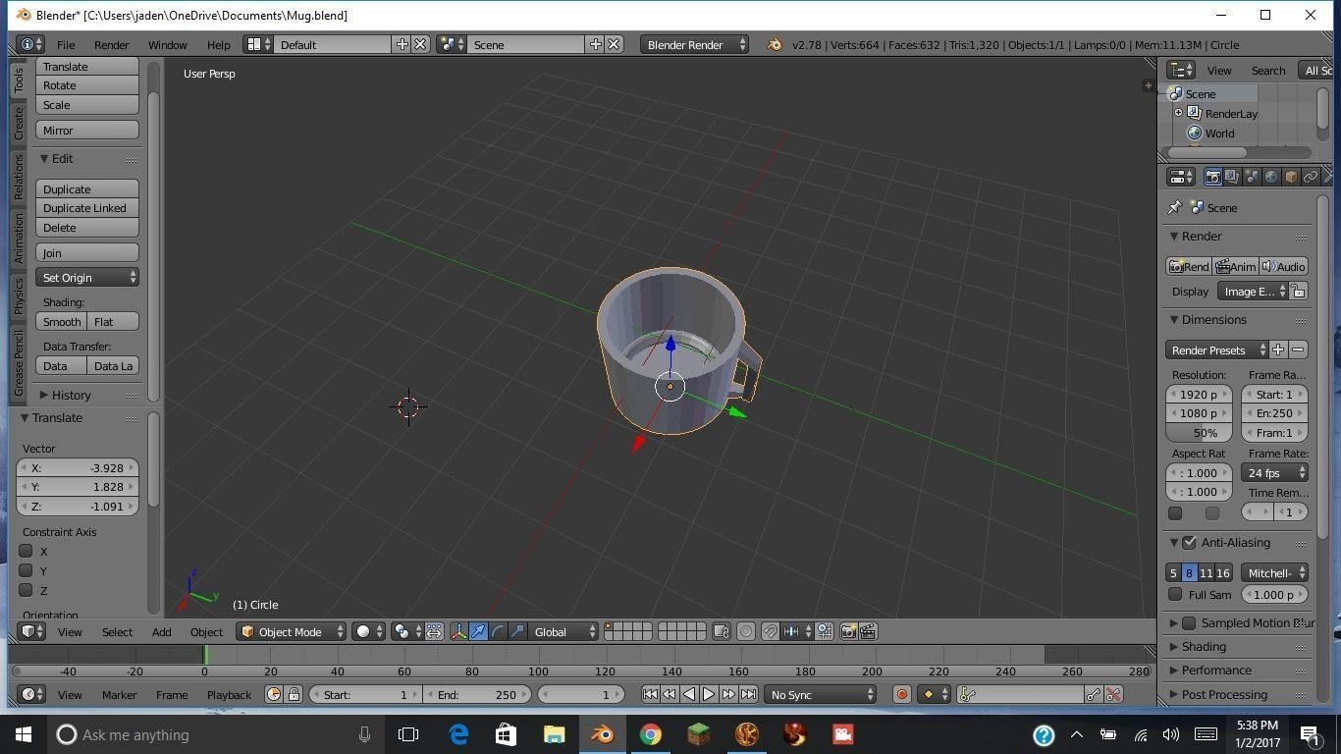The image size is (1341, 754).
Task: Click the Join button
Action: (87, 252)
